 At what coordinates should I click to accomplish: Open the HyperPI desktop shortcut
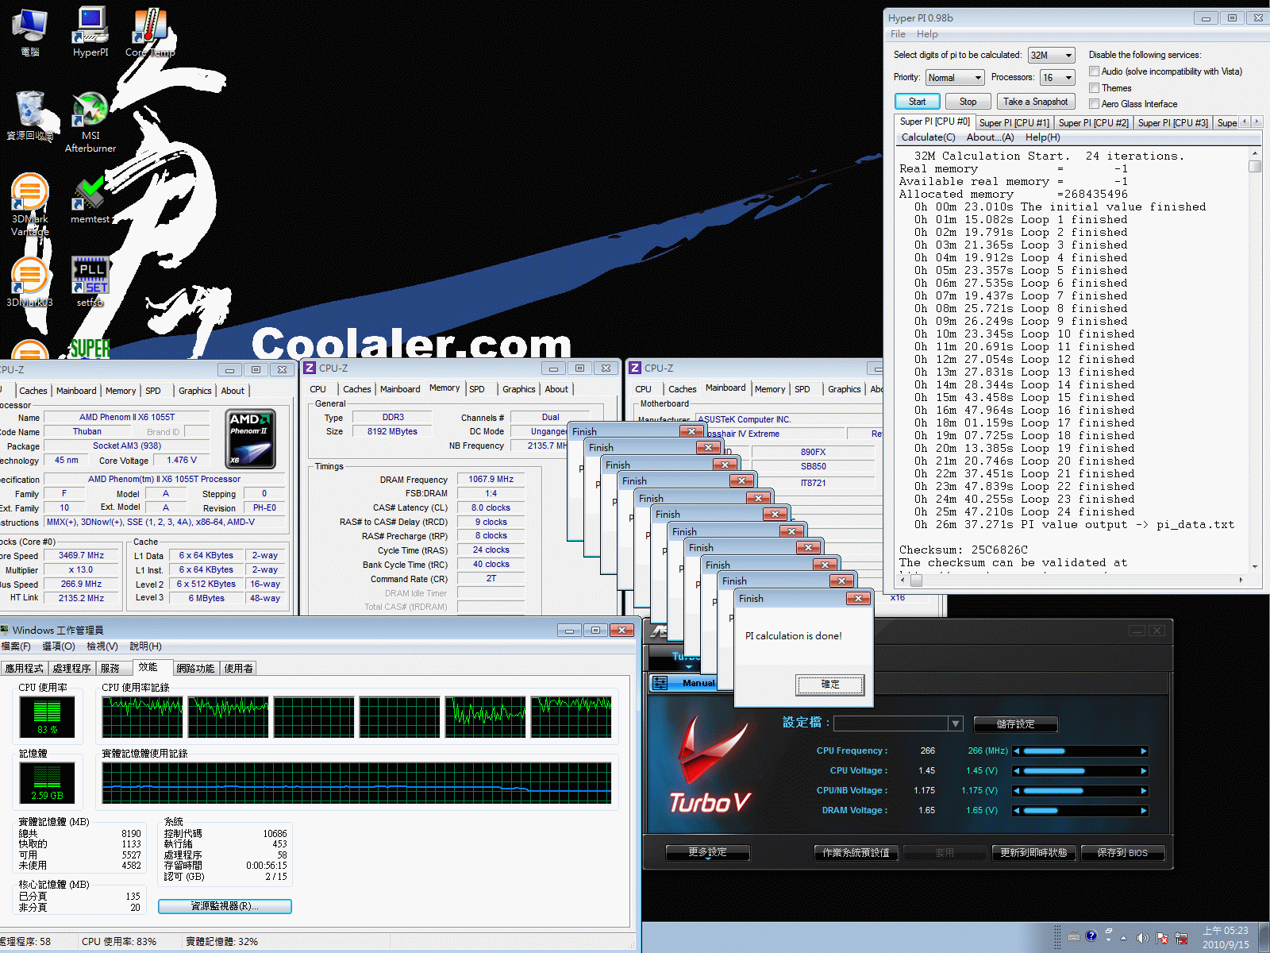pos(90,32)
